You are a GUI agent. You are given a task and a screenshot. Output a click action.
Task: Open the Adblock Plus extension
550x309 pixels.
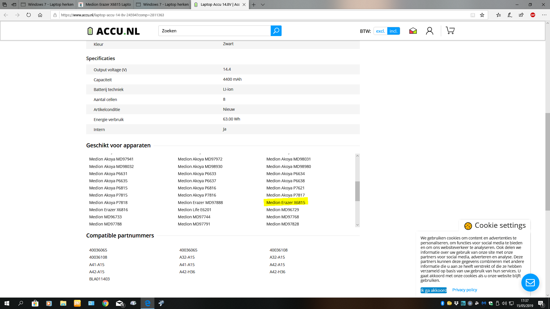pyautogui.click(x=533, y=15)
